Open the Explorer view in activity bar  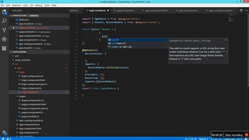[x=4, y=12]
